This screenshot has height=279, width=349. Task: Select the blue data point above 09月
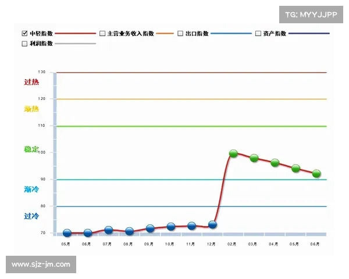point(150,229)
